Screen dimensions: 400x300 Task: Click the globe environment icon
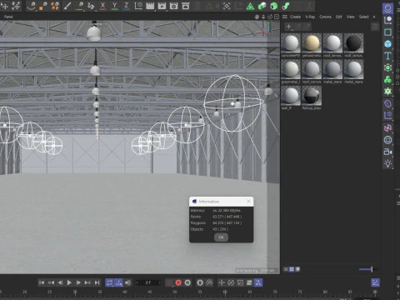387,140
